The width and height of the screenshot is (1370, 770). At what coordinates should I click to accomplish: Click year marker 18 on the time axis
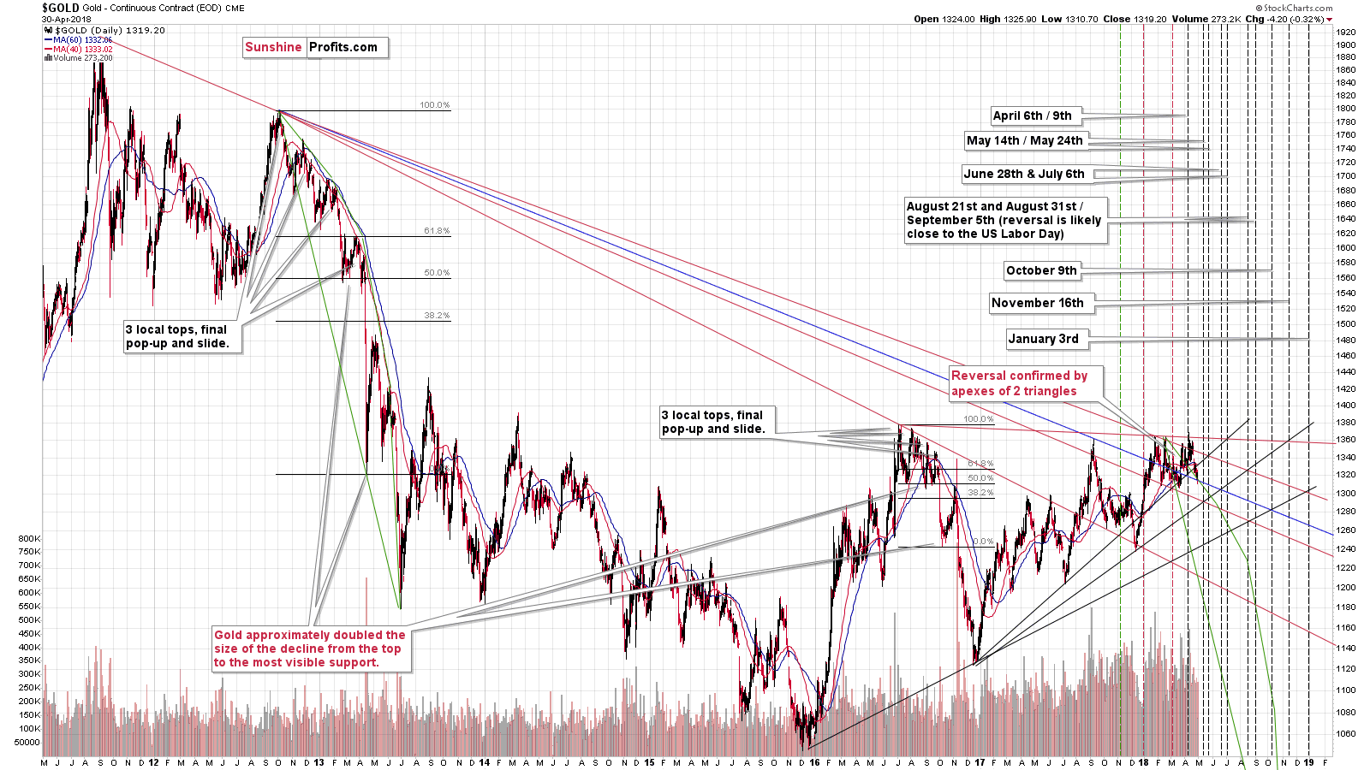pos(1144,762)
